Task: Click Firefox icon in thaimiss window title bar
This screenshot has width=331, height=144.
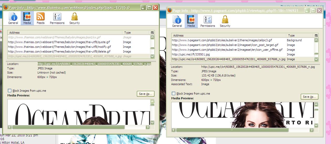Action: pyautogui.click(x=6, y=8)
